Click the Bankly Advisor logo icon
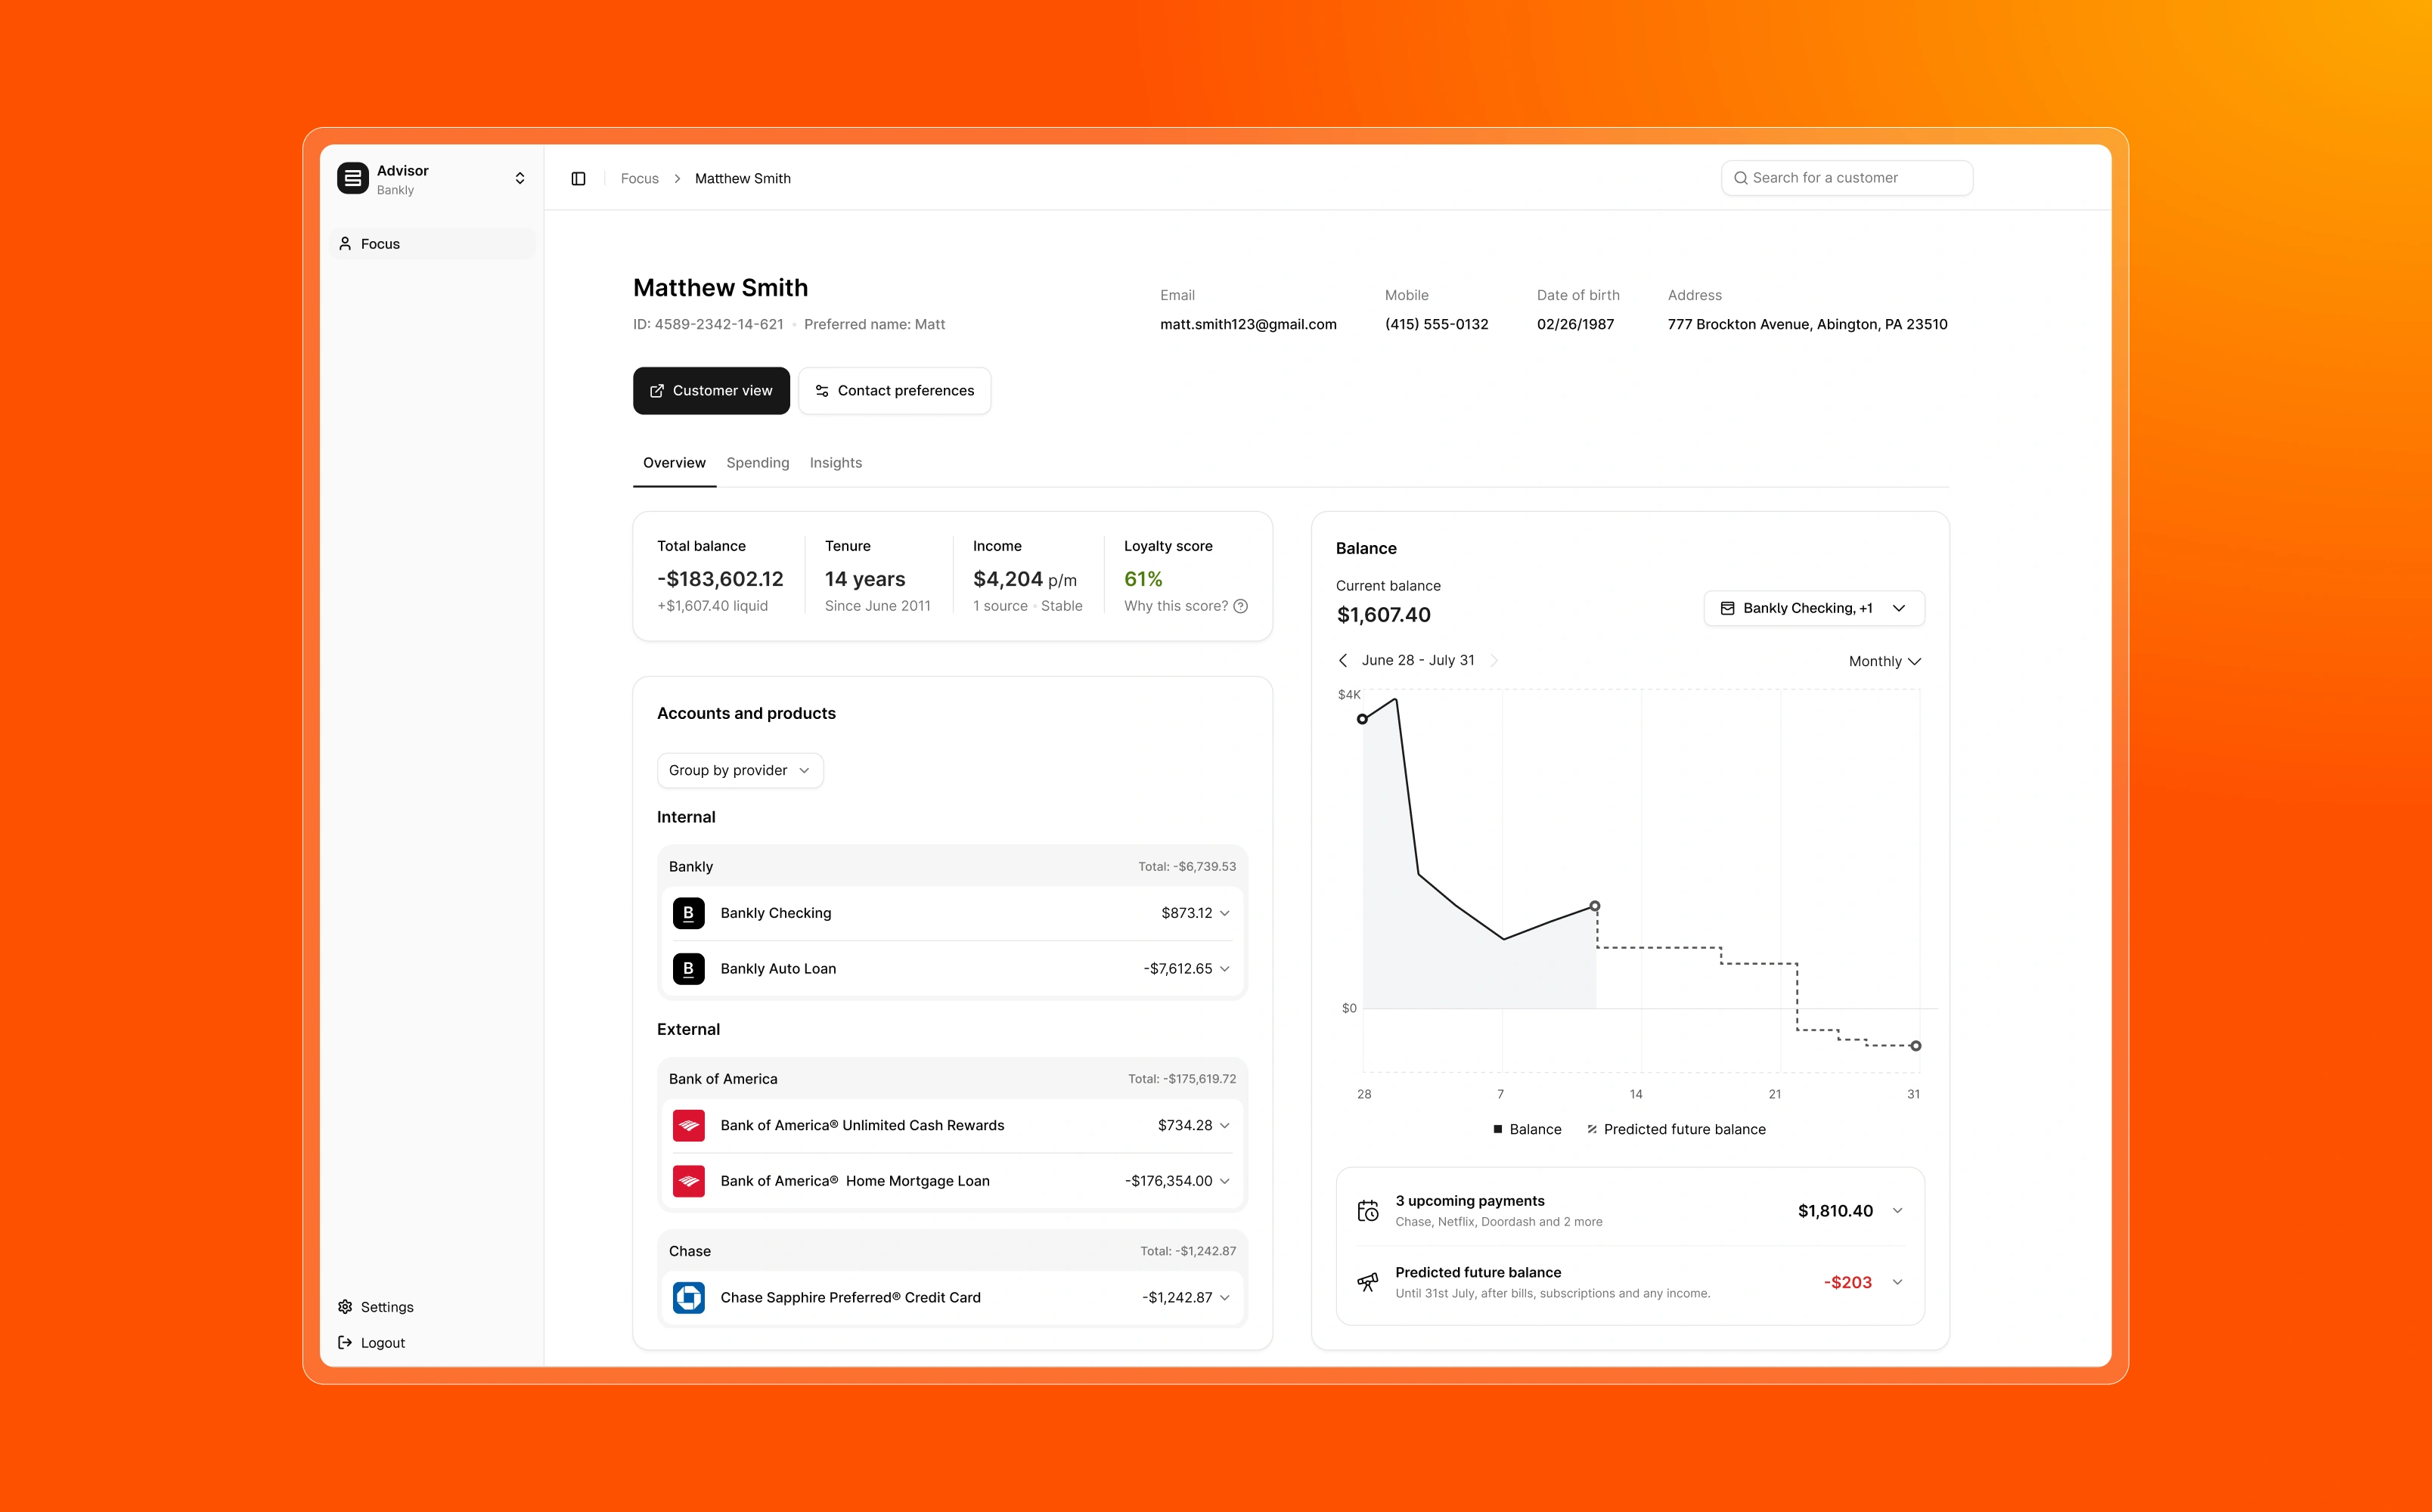Image resolution: width=2432 pixels, height=1512 pixels. (352, 179)
